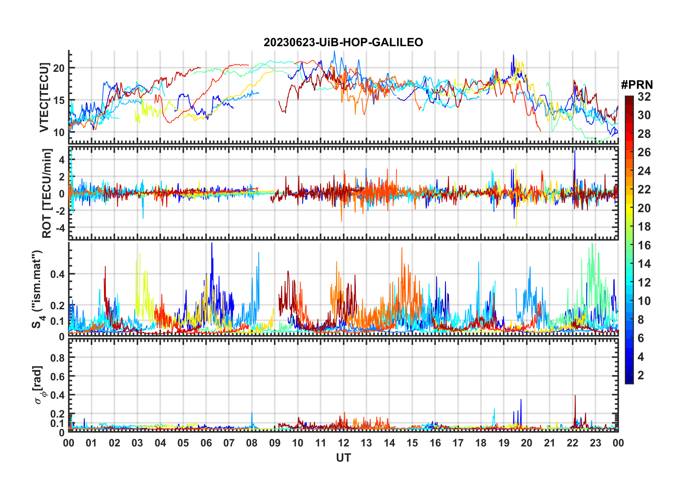Screen dimensions: 687x480
Task: Select hour 22 on the UT axis
Action: pos(572,443)
